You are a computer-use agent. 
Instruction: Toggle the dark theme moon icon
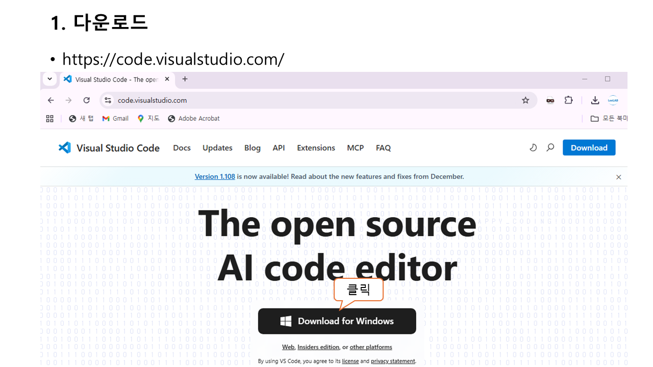(x=533, y=148)
